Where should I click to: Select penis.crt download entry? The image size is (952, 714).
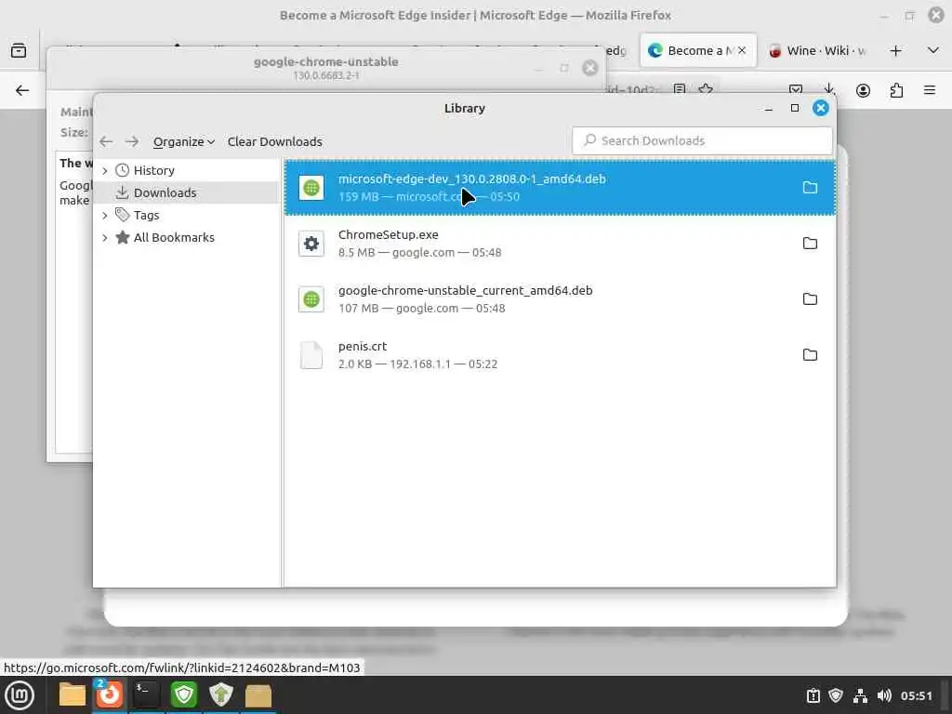pyautogui.click(x=560, y=355)
